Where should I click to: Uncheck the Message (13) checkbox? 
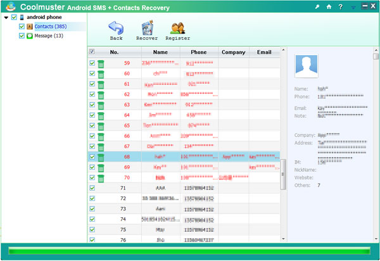tap(22, 36)
